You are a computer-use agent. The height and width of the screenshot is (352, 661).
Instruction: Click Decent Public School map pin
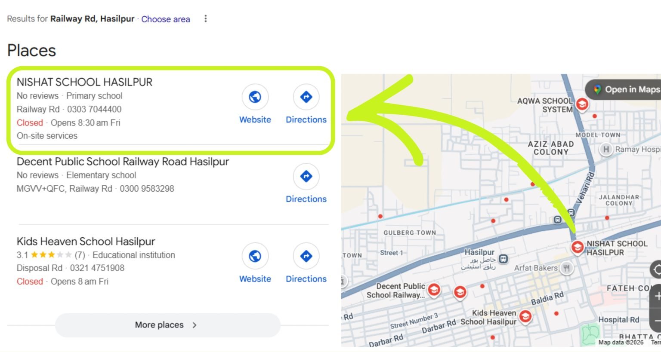click(x=434, y=290)
